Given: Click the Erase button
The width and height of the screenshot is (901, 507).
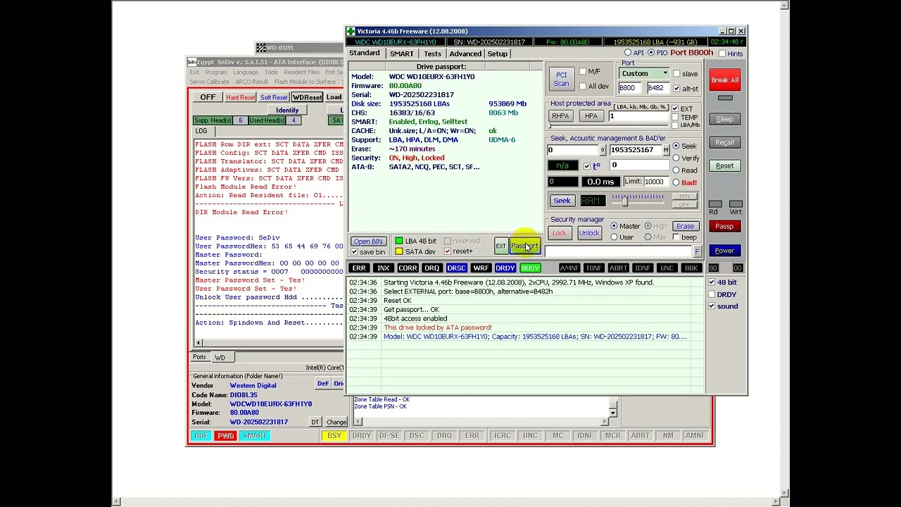Looking at the screenshot, I should (685, 227).
